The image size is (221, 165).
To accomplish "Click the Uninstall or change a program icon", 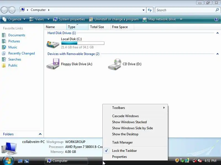I will [91, 19].
